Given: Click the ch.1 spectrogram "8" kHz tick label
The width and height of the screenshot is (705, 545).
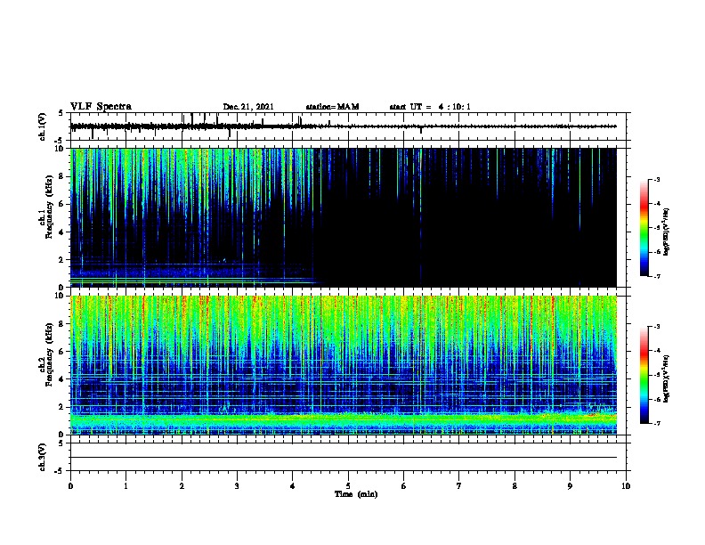Looking at the screenshot, I should [62, 176].
